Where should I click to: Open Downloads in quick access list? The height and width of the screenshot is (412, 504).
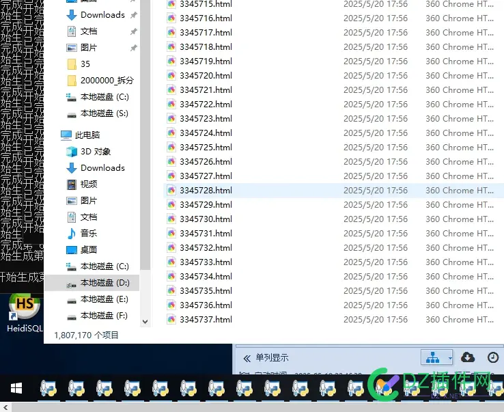point(102,15)
